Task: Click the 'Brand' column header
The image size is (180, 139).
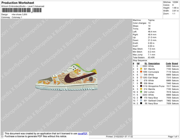Action: [175, 64]
